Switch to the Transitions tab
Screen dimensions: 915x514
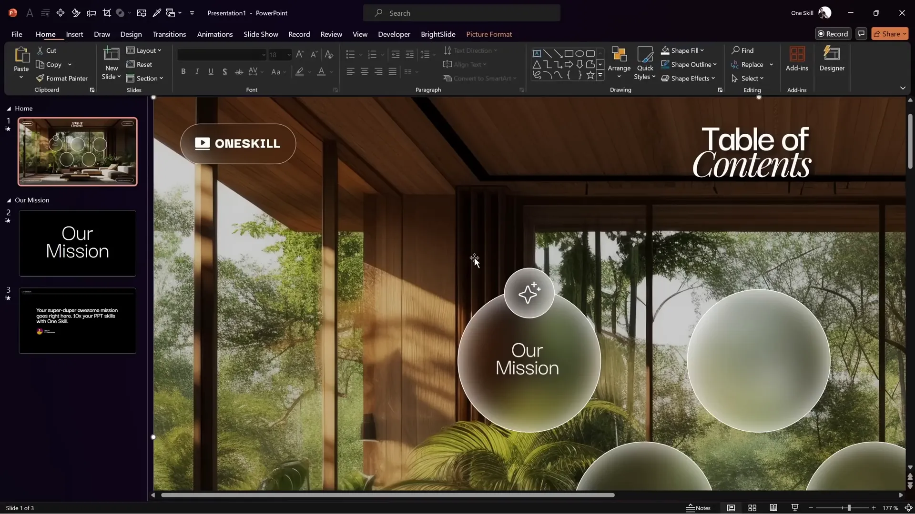pyautogui.click(x=169, y=34)
